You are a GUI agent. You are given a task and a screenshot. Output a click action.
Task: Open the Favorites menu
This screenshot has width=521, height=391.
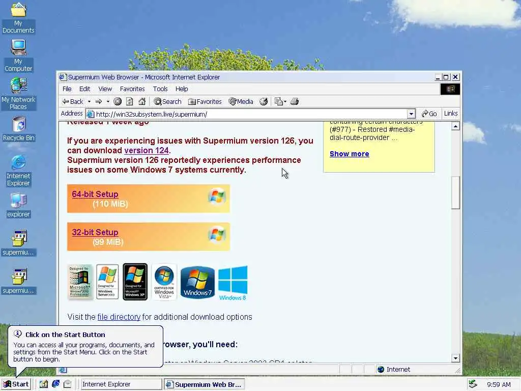(x=132, y=89)
